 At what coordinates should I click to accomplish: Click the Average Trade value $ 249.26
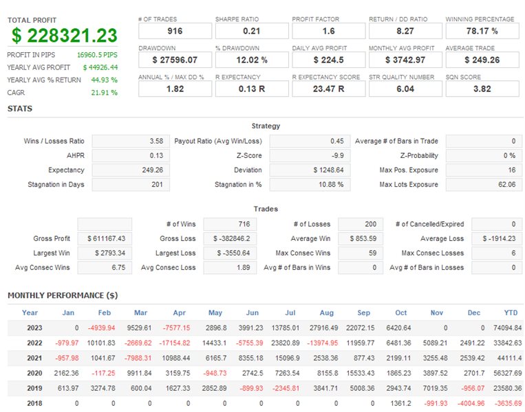482,60
